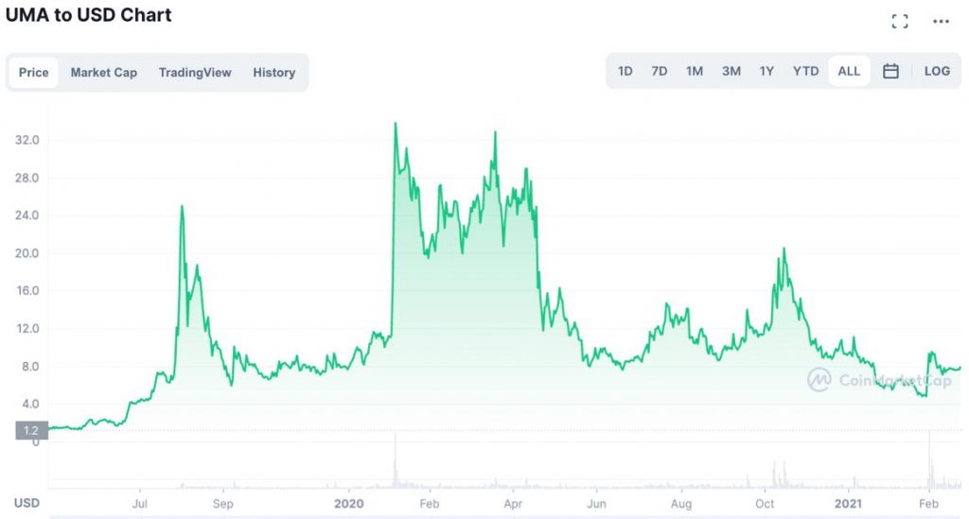Click the 1.2 price label on axis

[31, 431]
